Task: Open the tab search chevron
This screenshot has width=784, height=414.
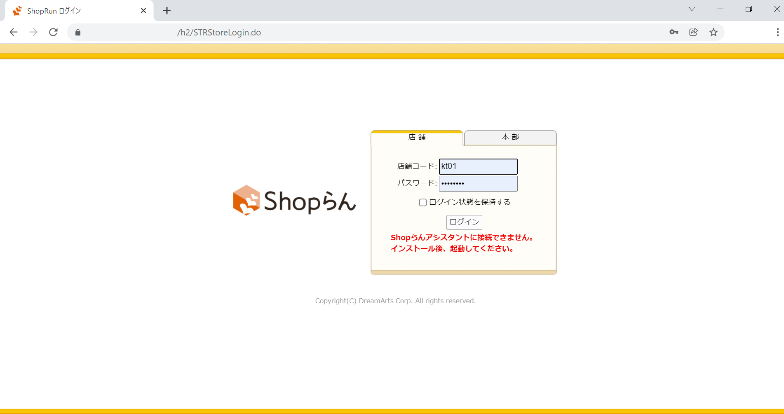Action: click(692, 9)
